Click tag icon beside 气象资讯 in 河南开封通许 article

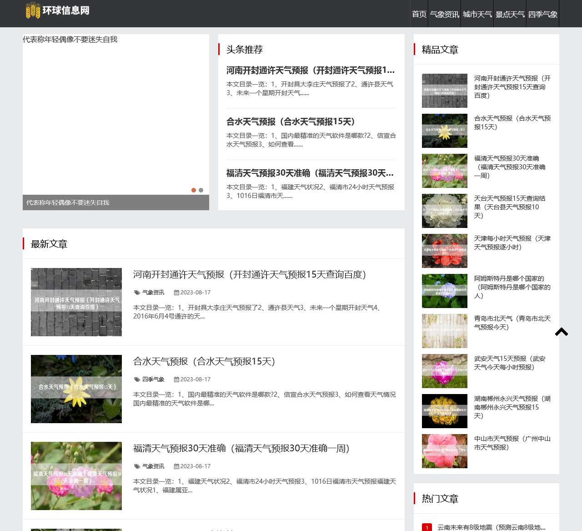(x=137, y=293)
